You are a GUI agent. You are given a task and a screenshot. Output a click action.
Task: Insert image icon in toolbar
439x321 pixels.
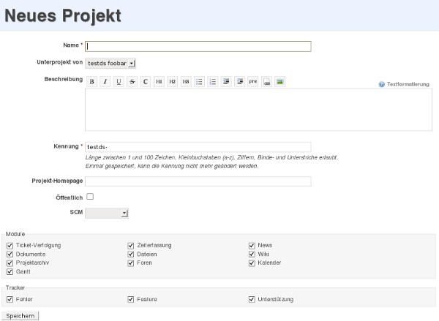pos(279,82)
